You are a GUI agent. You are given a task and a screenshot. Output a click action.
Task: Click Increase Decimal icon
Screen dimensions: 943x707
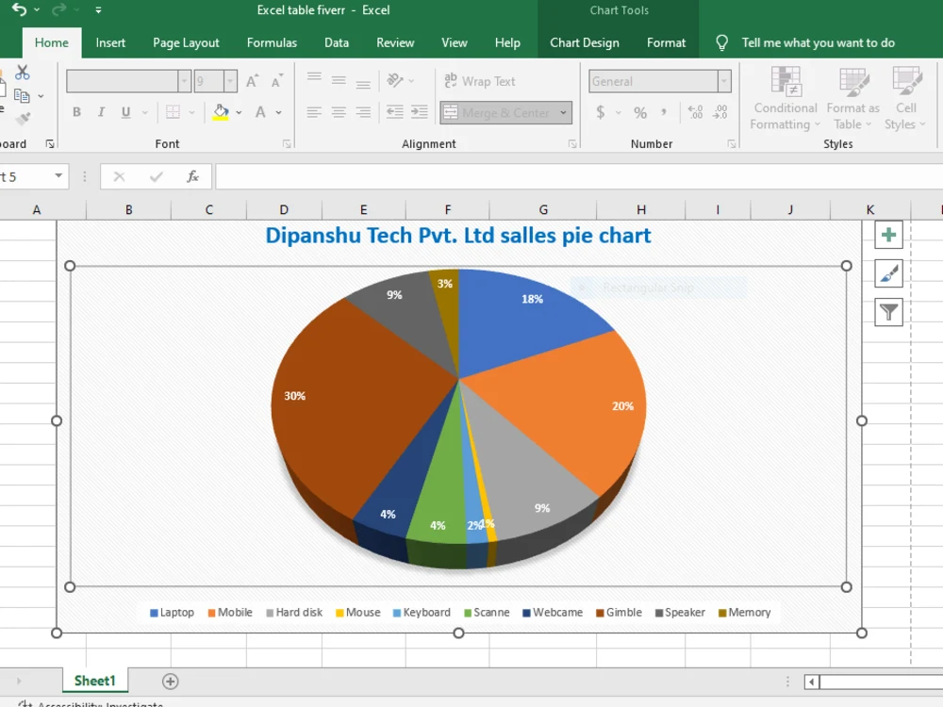click(695, 112)
